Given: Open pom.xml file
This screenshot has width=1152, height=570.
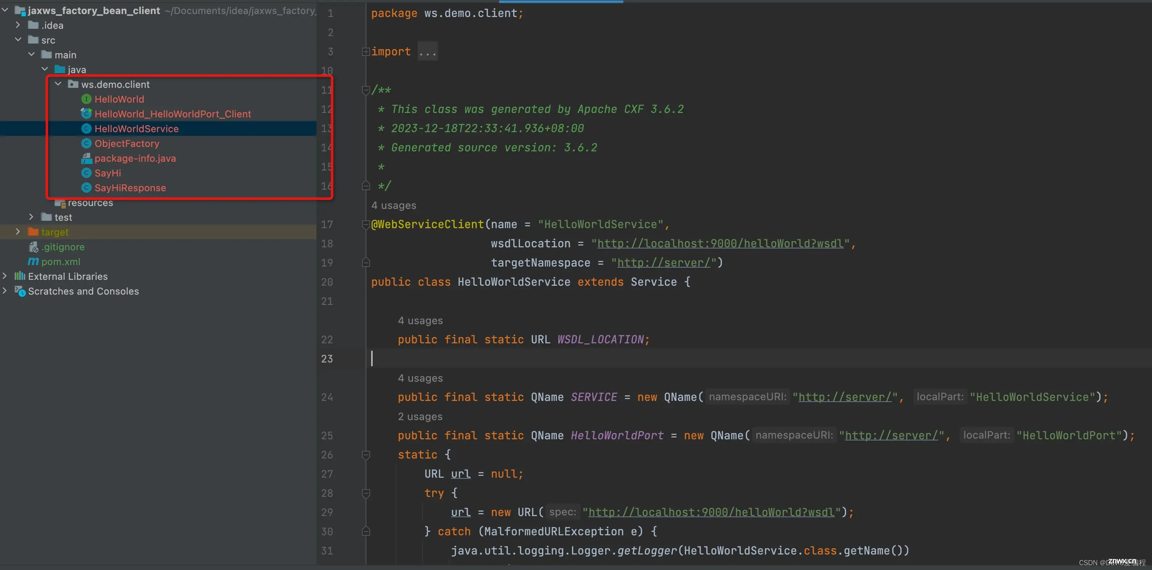Looking at the screenshot, I should (x=61, y=261).
